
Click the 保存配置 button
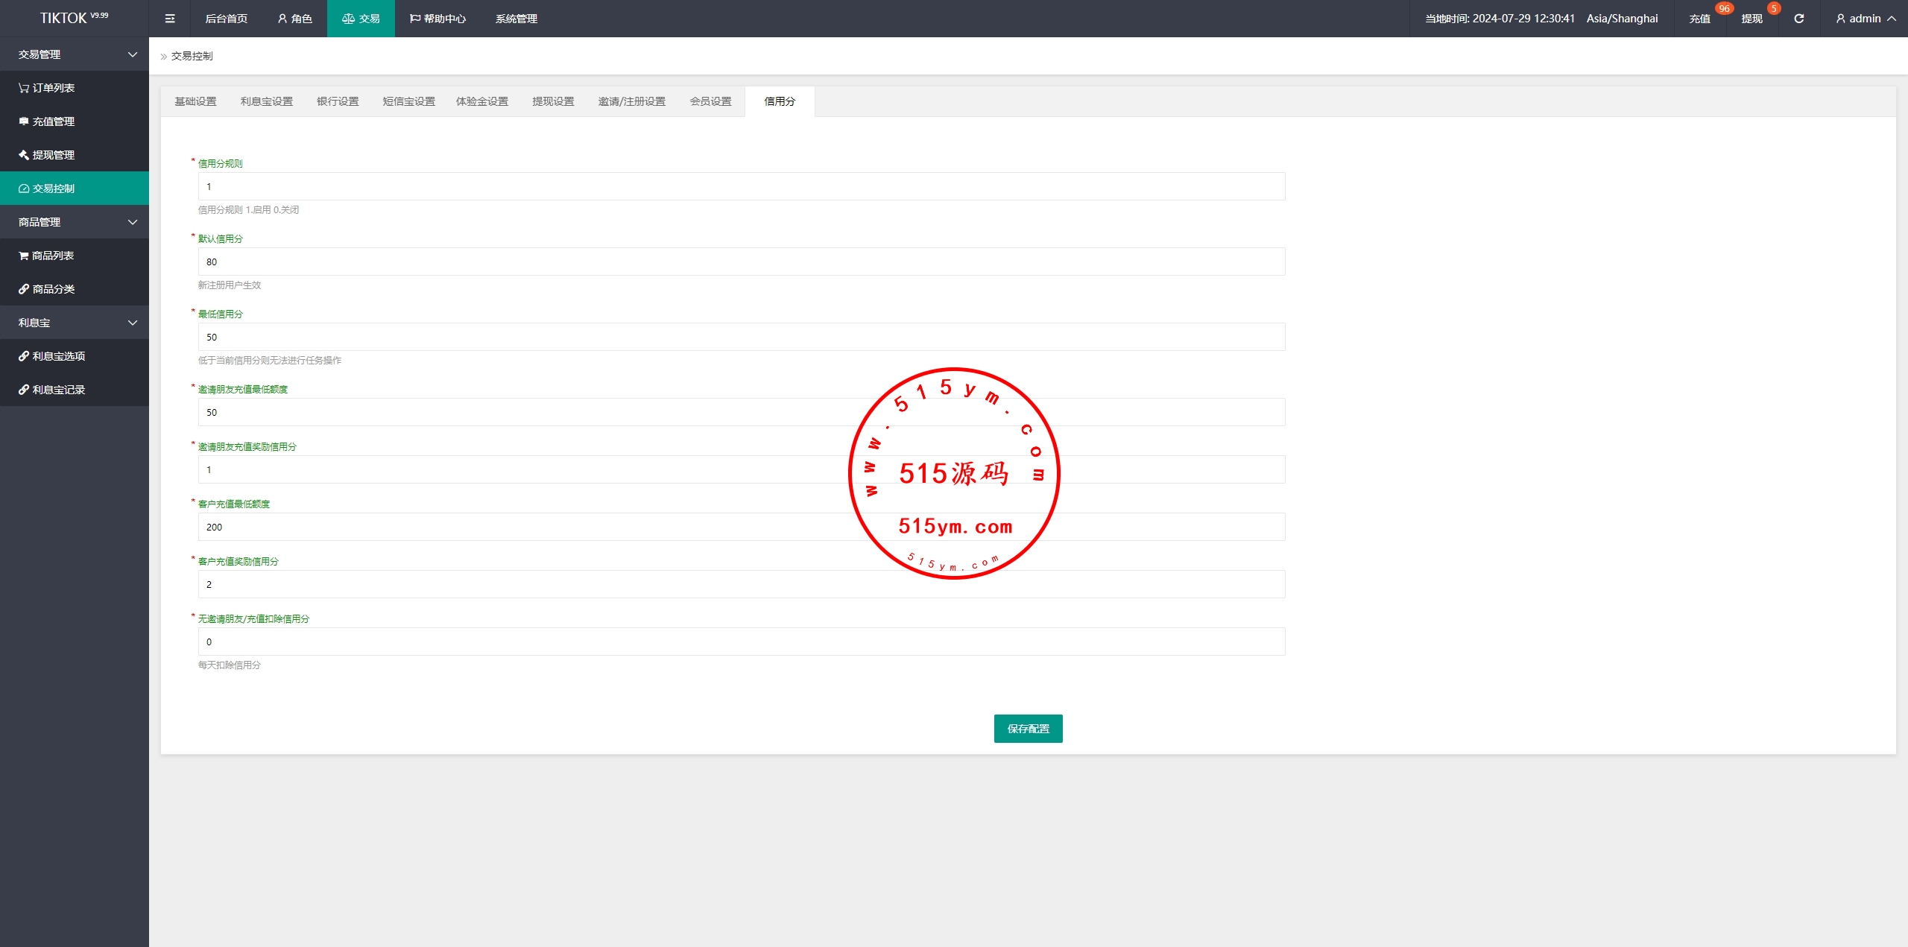[1028, 729]
